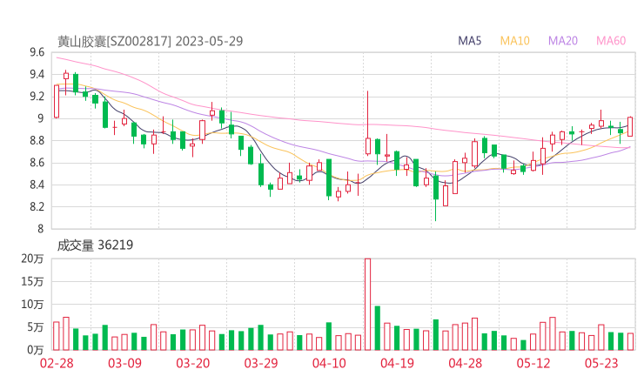The image size is (644, 383).
Task: Click the 成交量 36219 volume label
Action: click(x=95, y=245)
